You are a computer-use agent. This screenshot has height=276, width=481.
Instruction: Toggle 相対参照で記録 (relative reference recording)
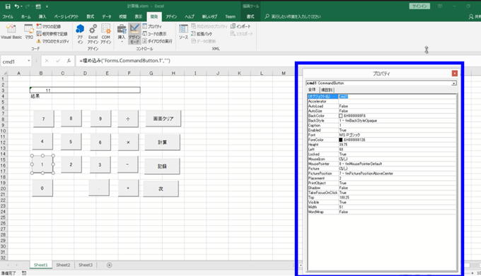tap(52, 33)
